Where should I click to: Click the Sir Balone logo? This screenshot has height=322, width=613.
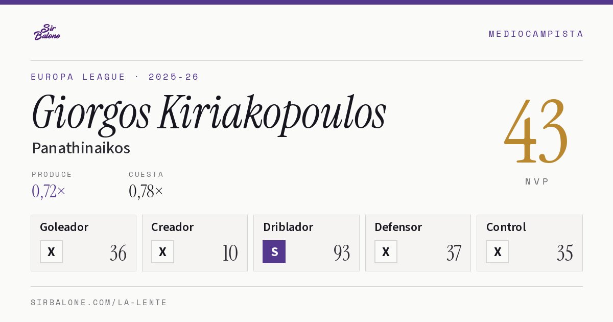47,32
